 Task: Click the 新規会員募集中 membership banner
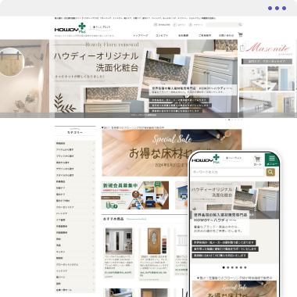tap(135, 195)
